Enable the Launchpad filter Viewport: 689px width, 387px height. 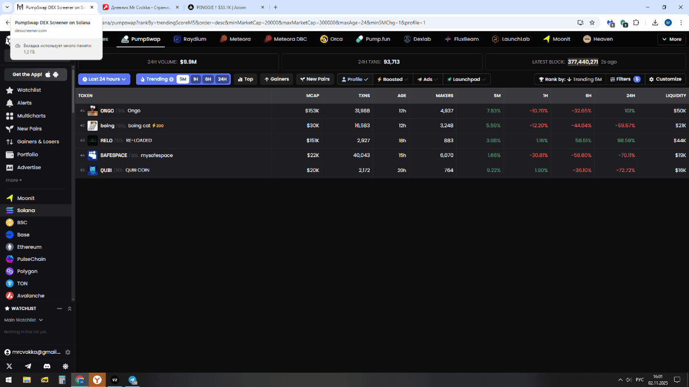tap(467, 79)
